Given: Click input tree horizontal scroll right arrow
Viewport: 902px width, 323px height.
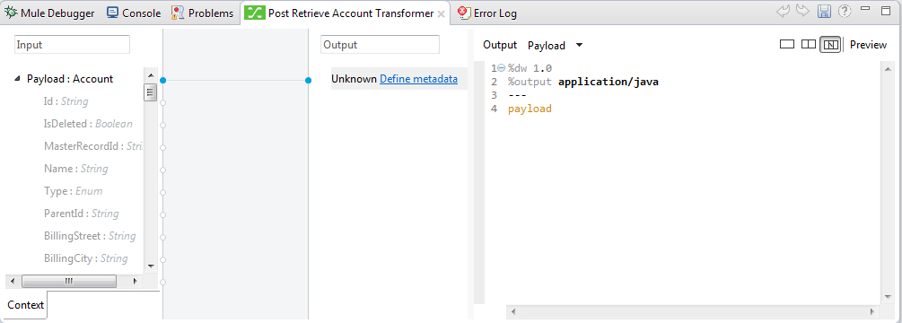Looking at the screenshot, I should (136, 281).
